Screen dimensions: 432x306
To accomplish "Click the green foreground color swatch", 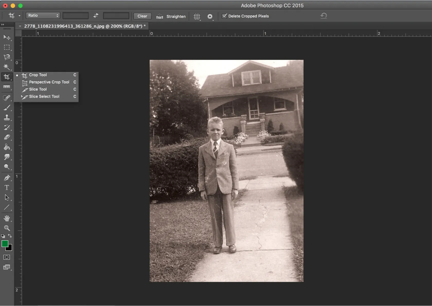I will 5,244.
